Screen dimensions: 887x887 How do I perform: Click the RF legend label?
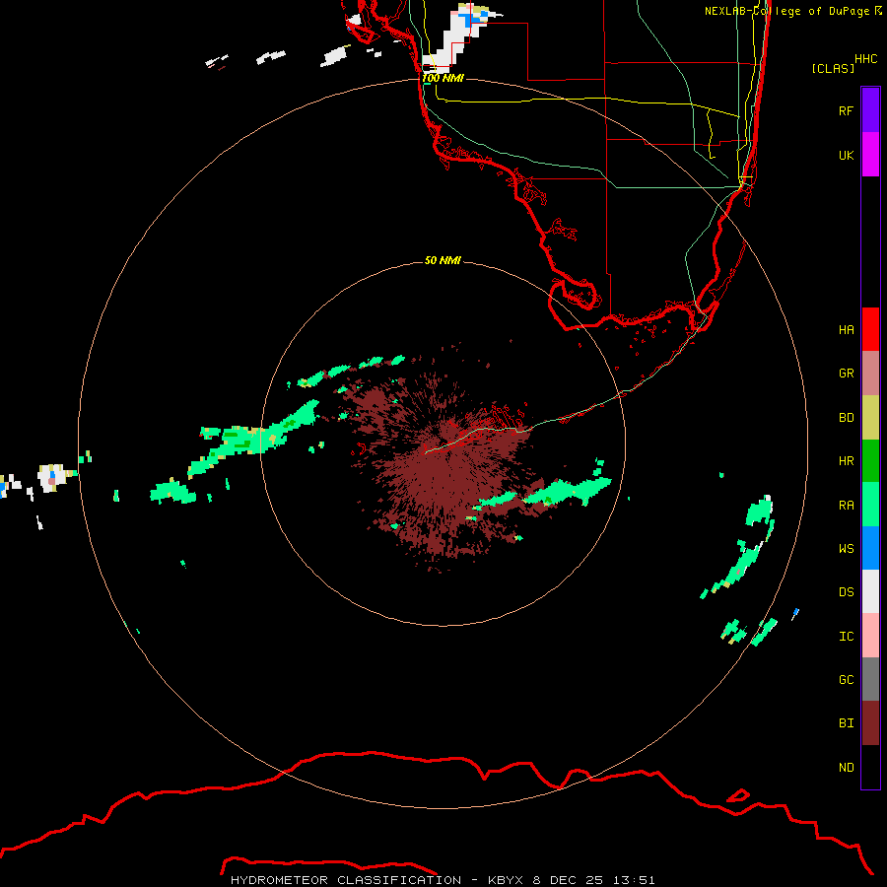[846, 110]
